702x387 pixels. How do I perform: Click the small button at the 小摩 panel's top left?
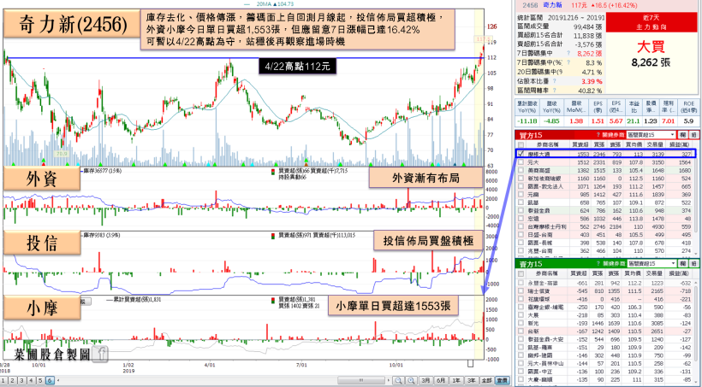click(x=86, y=302)
